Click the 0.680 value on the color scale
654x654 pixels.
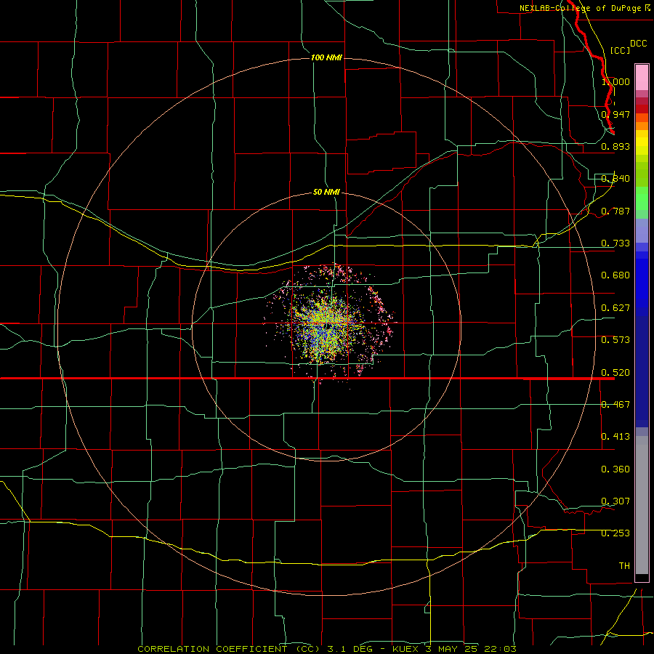click(615, 275)
